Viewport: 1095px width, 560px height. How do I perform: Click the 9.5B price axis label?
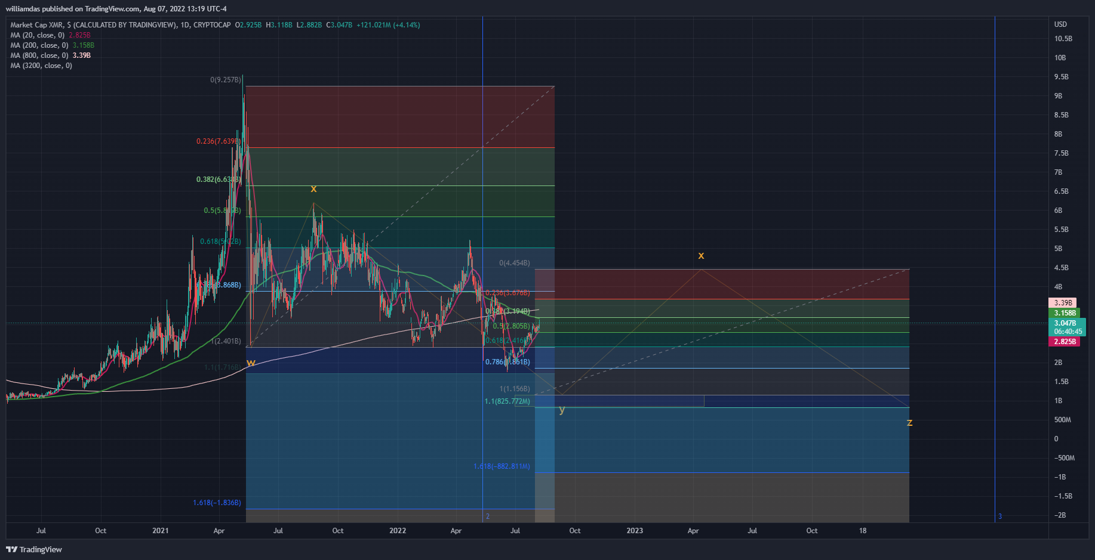click(x=1062, y=77)
